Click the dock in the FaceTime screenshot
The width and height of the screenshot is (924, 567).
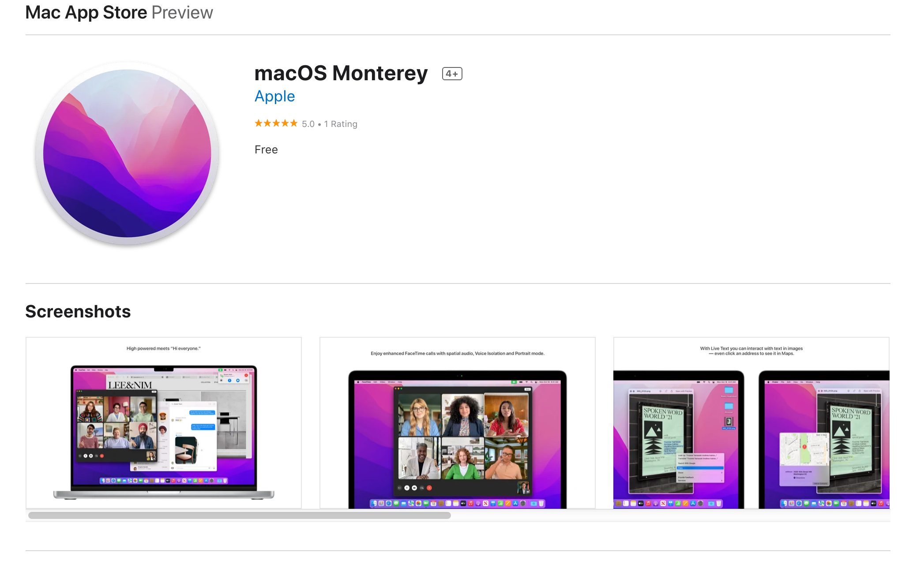[x=458, y=503]
